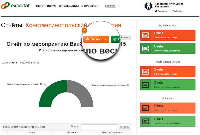Click the user avatar helmet image
This screenshot has width=200, height=135.
(148, 6)
